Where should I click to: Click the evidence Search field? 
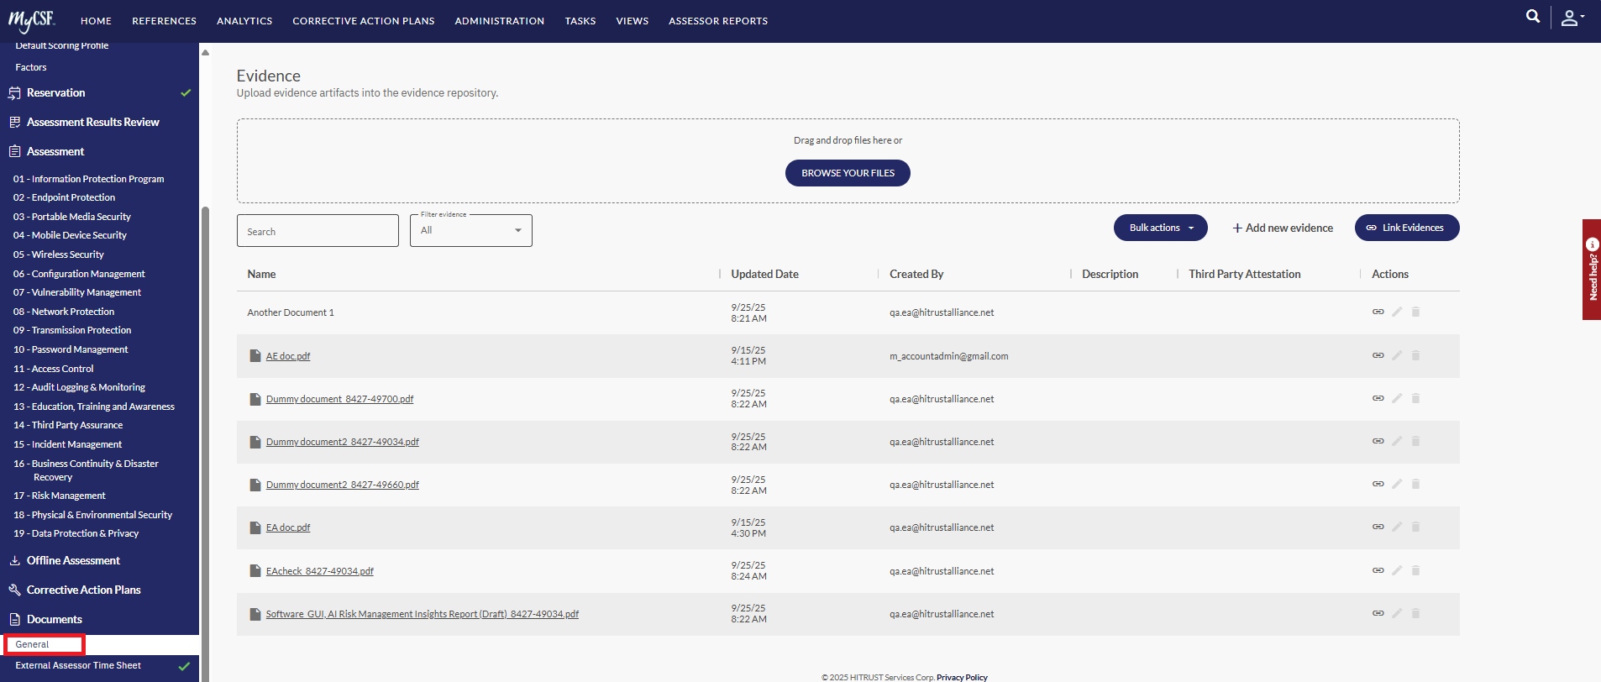click(x=318, y=231)
